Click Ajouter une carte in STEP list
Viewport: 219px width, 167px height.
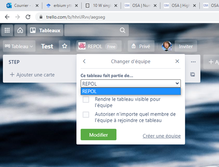[32, 75]
